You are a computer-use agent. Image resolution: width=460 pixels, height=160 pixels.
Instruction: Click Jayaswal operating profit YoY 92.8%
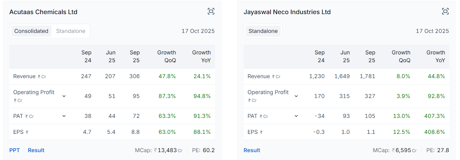coord(436,96)
